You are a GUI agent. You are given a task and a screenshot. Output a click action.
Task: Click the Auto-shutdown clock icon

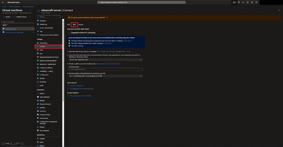point(38,97)
